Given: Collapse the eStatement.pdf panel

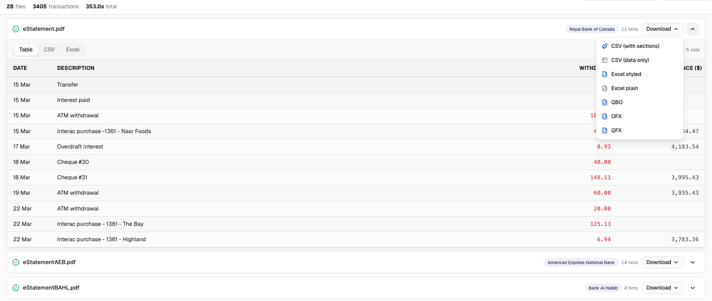Looking at the screenshot, I should point(693,29).
